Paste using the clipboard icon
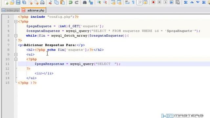 [x=62, y=2]
